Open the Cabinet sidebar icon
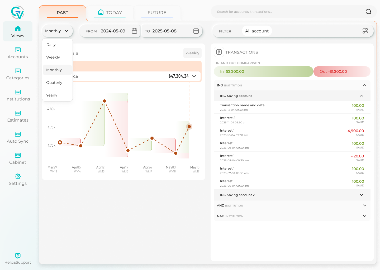Screen dimensions: 380x270 18,155
